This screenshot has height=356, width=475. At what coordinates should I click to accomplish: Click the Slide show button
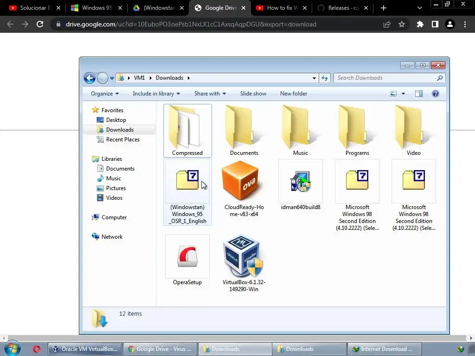tap(253, 94)
